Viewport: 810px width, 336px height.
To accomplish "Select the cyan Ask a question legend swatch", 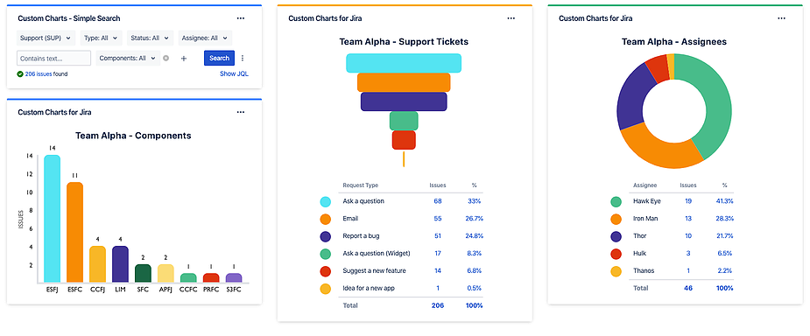I will [326, 202].
